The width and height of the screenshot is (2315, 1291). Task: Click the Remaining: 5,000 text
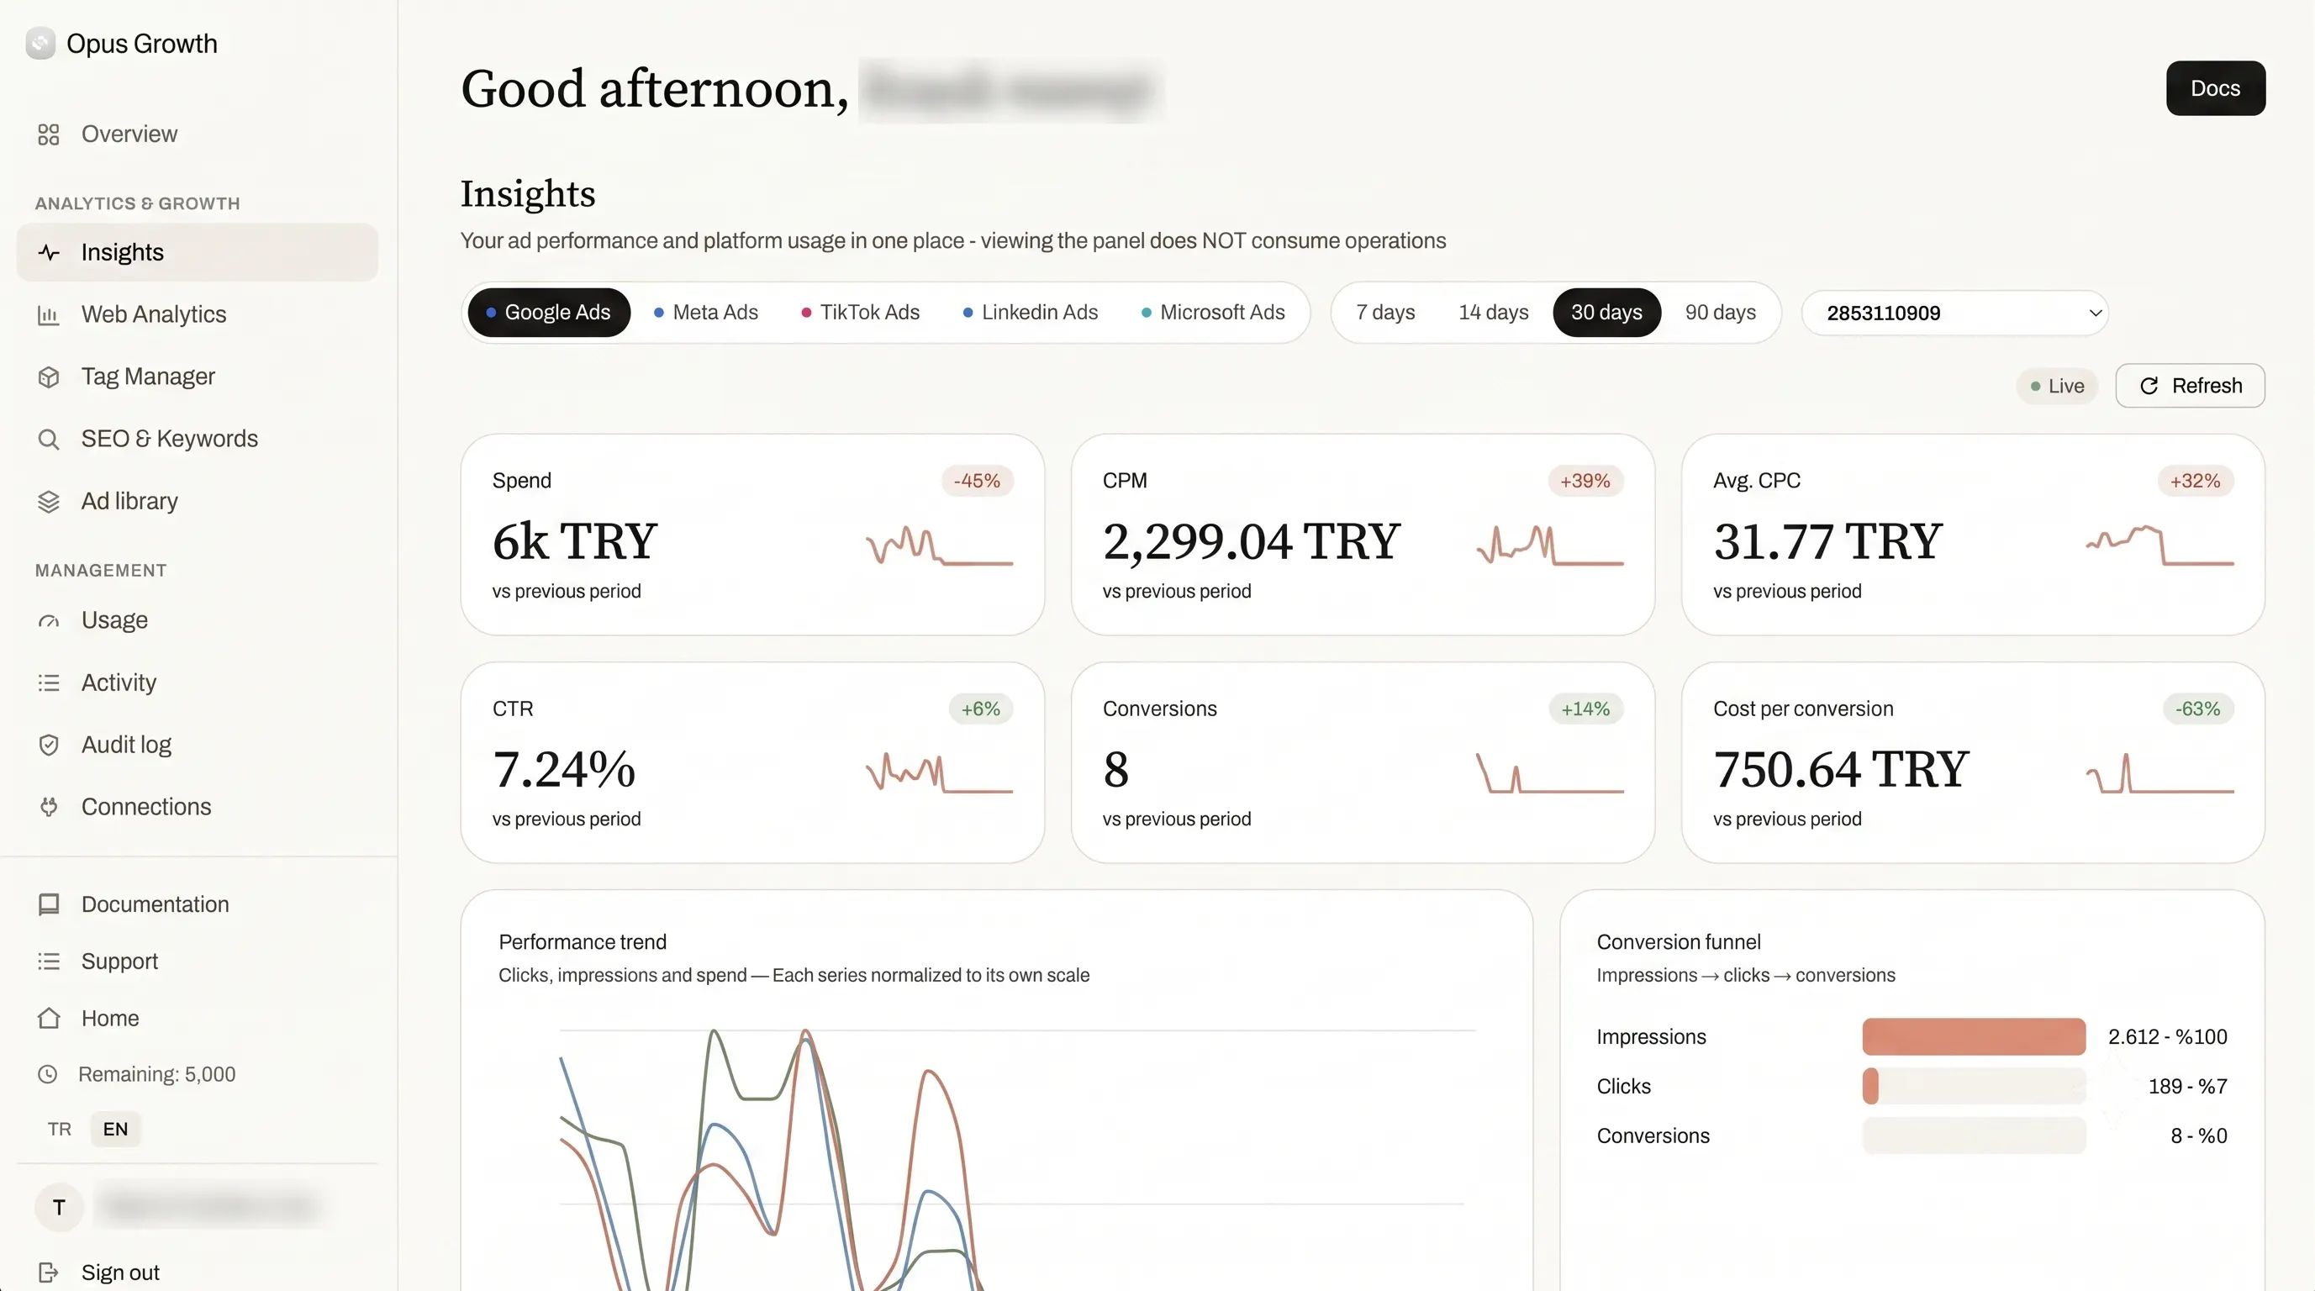point(156,1074)
